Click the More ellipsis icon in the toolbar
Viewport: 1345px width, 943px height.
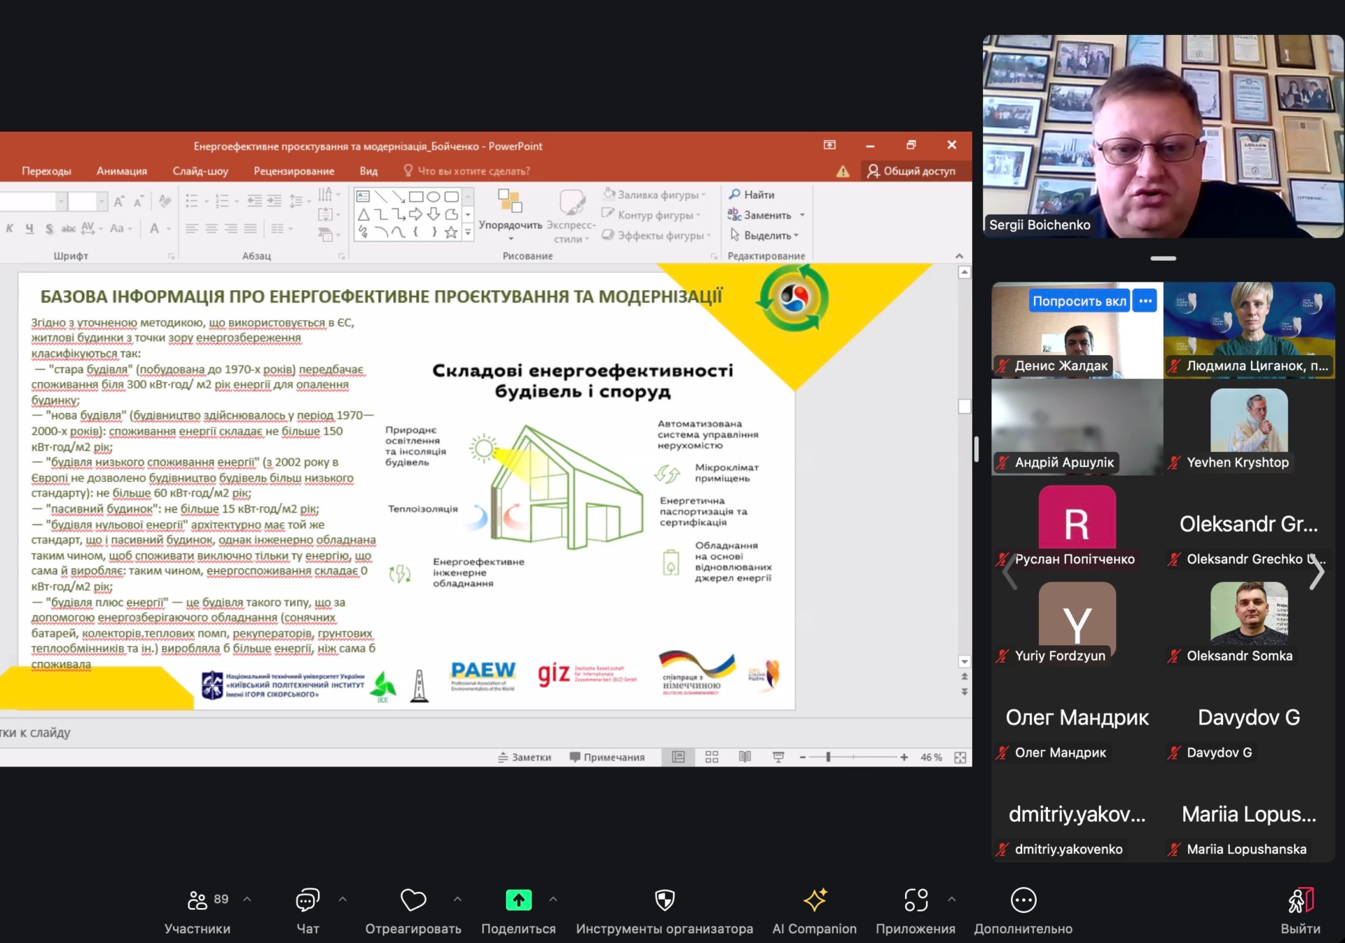coord(1023,900)
